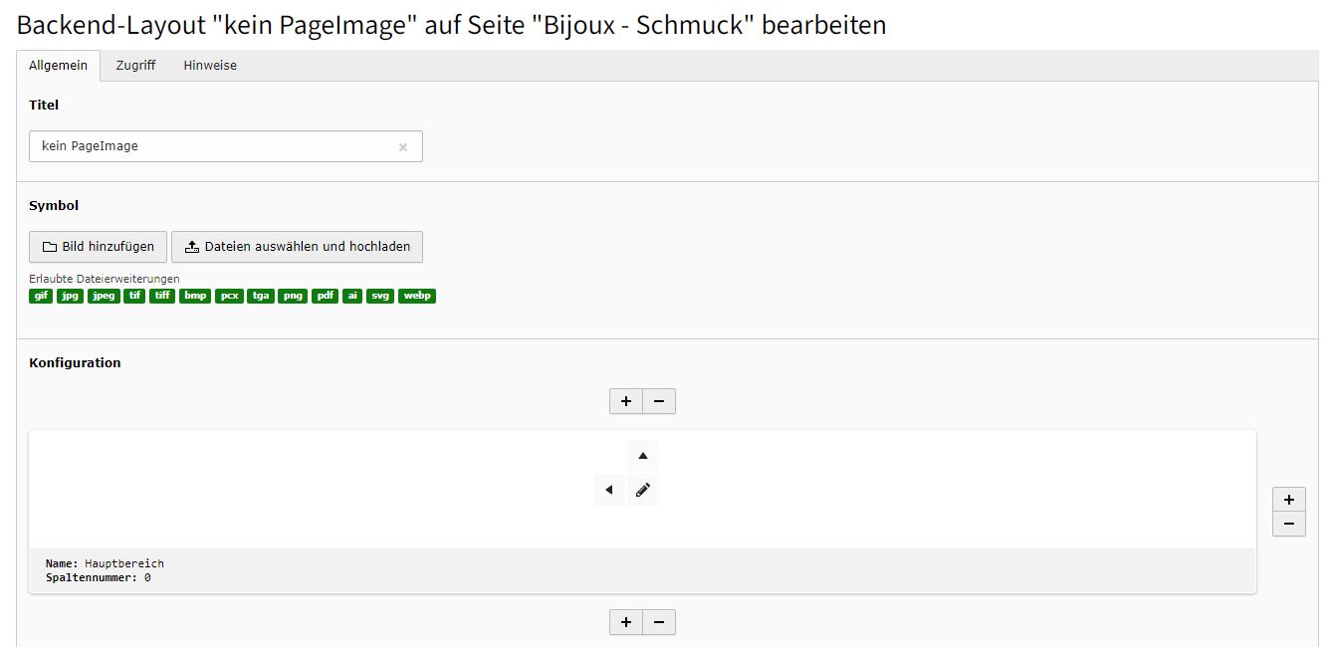1335x647 pixels.
Task: Click Dateien auswählen und hochladen button
Action: 297,247
